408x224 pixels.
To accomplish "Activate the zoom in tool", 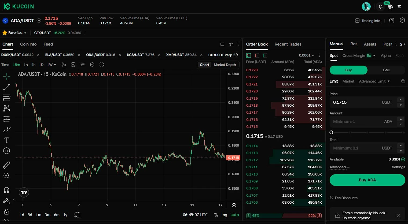I will point(6,176).
